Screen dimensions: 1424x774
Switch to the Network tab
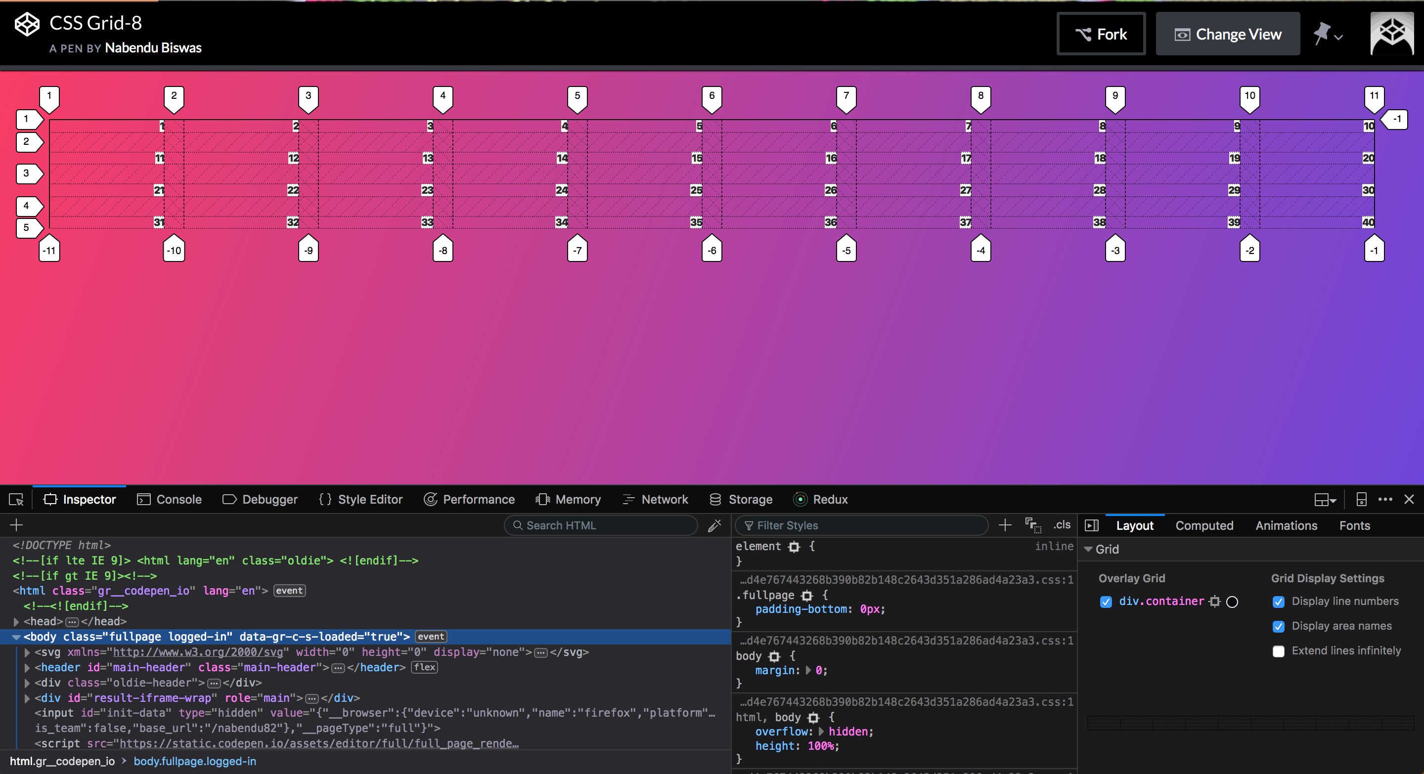[655, 499]
